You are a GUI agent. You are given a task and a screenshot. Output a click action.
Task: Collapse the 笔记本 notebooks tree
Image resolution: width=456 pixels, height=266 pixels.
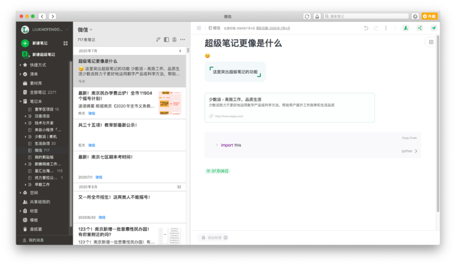click(x=20, y=101)
